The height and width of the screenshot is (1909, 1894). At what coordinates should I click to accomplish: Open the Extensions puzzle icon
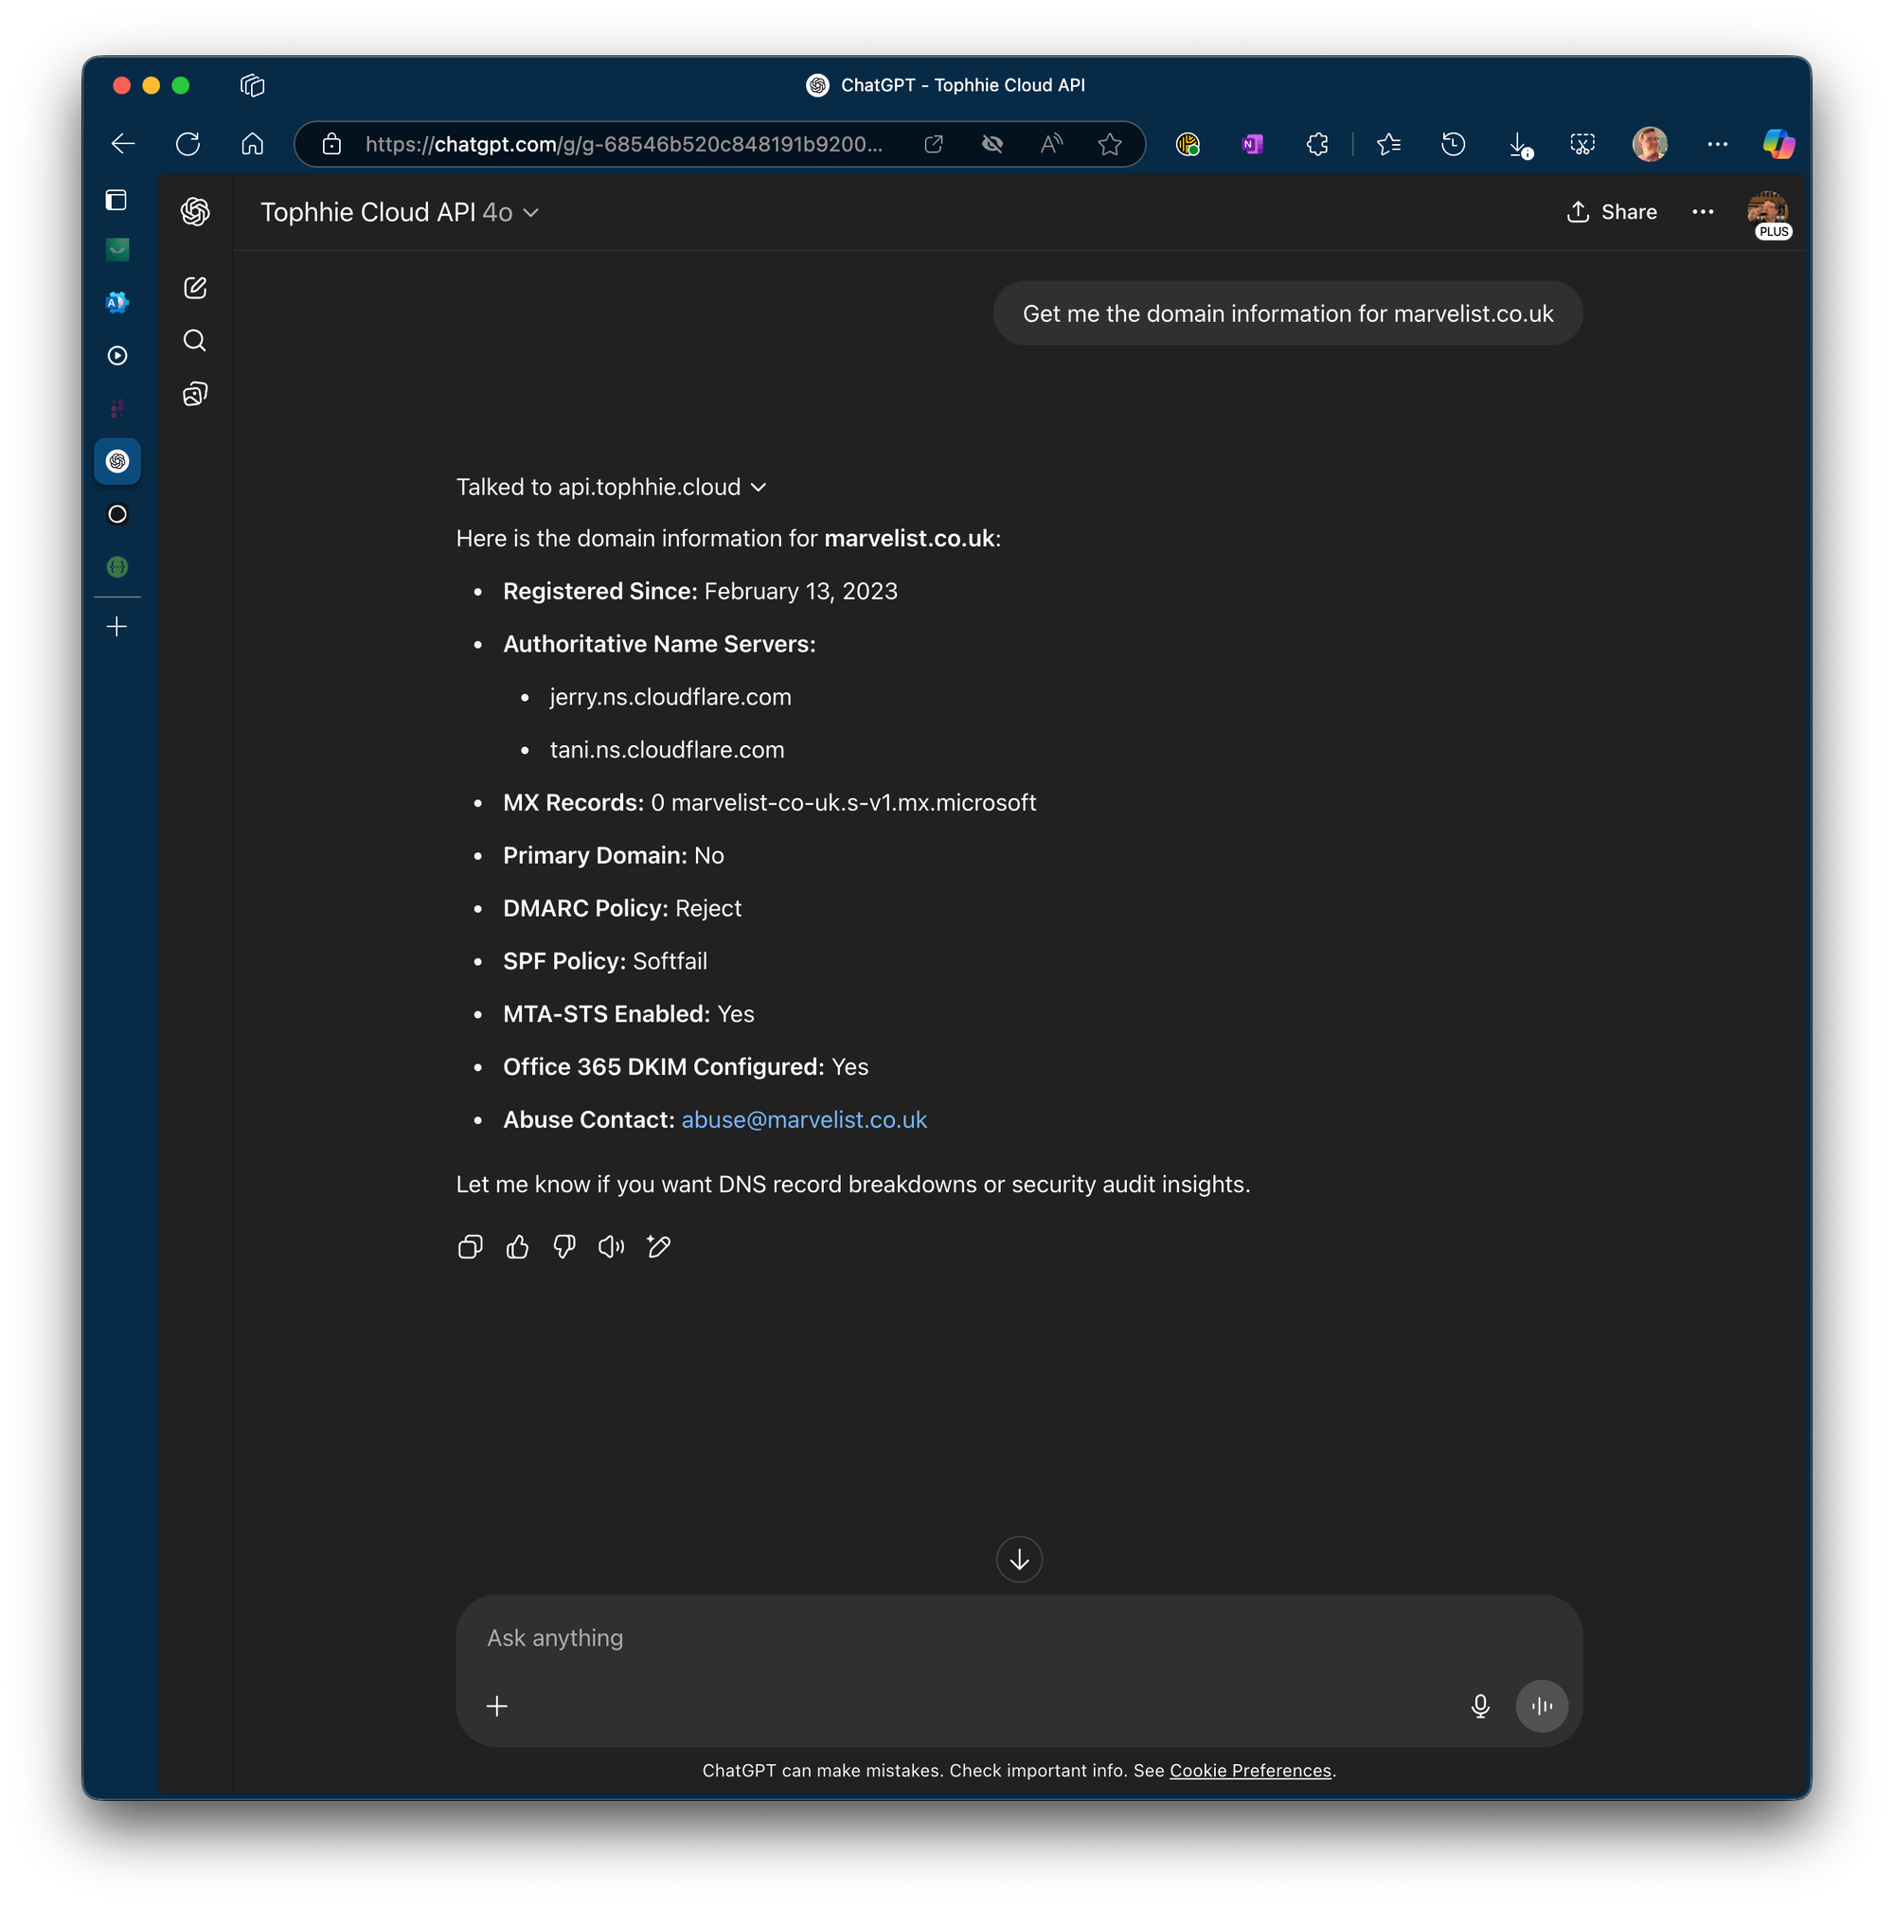tap(1317, 144)
